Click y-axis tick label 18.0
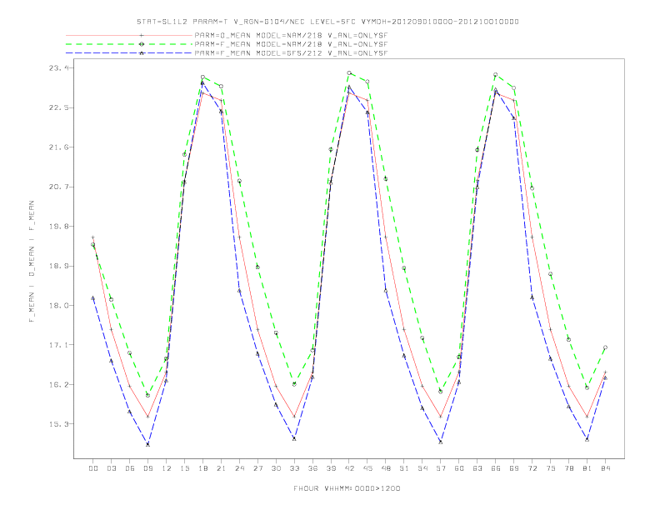This screenshot has height=510, width=660. 57,306
